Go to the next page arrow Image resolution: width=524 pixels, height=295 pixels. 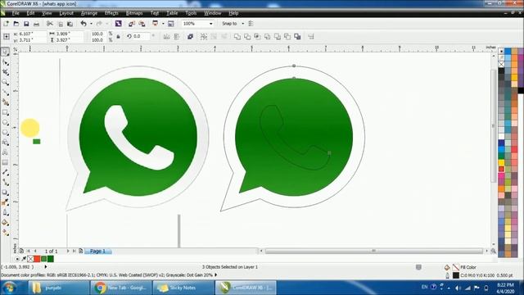coord(68,251)
